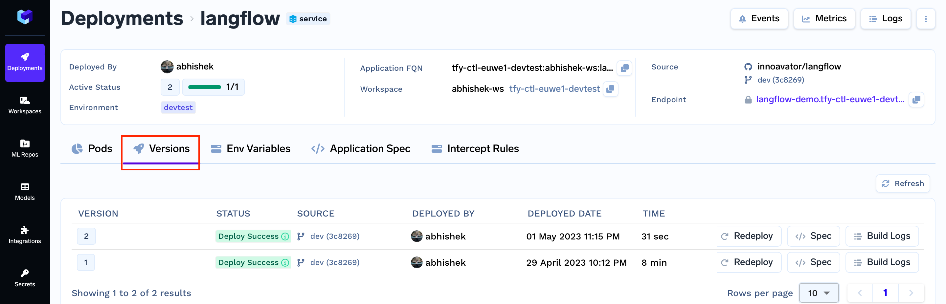Image resolution: width=946 pixels, height=304 pixels.
Task: Switch to the Pods tab
Action: coord(92,149)
